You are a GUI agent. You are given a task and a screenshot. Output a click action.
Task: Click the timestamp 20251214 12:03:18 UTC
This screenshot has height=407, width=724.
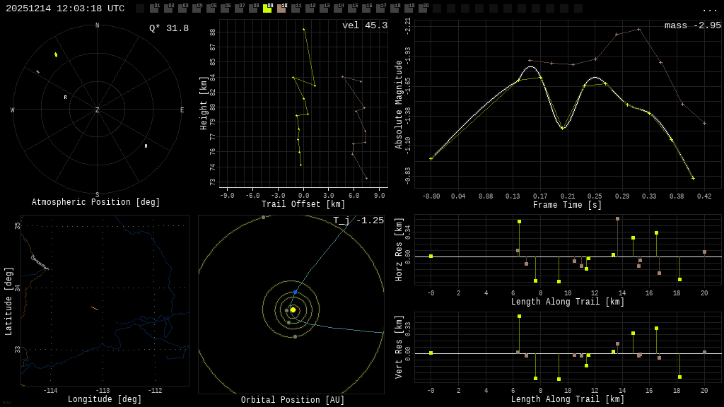(x=65, y=8)
